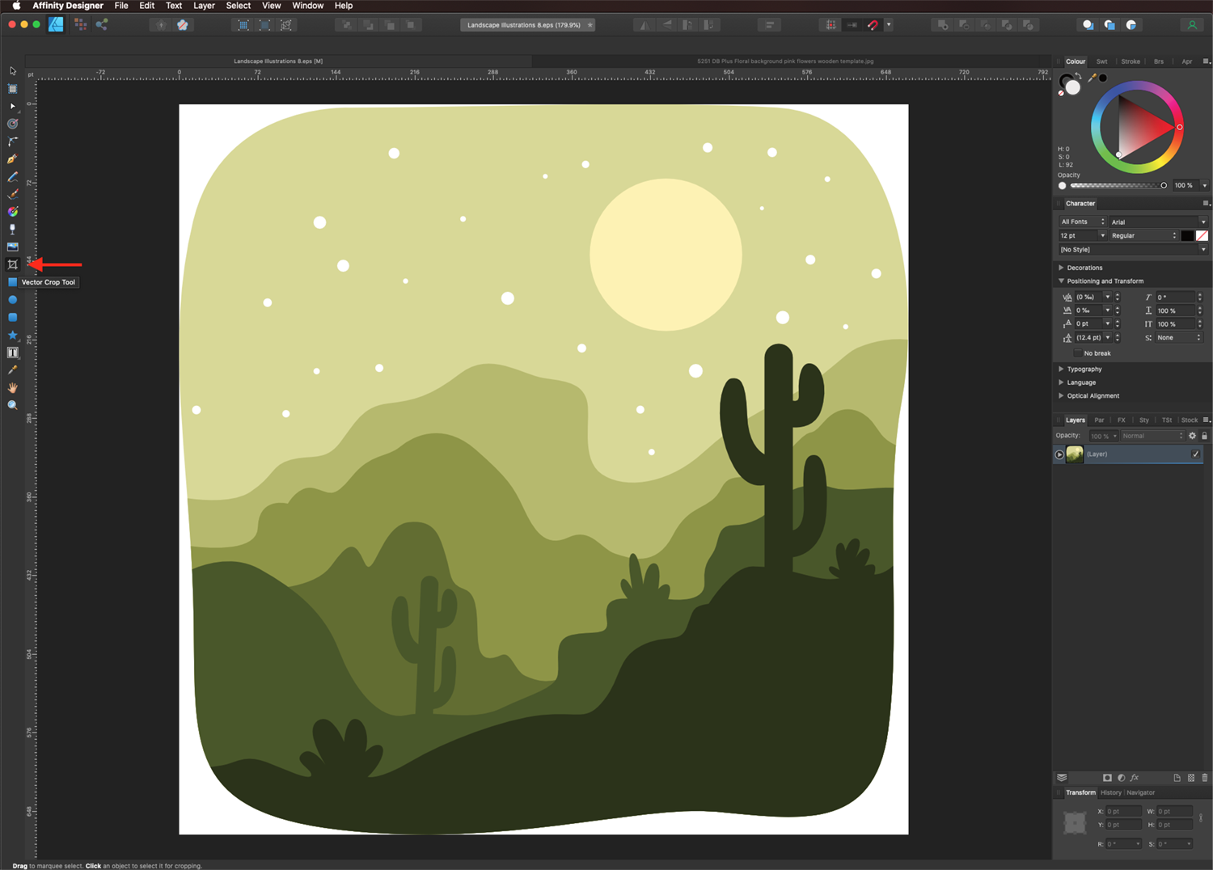Select the Pen tool in the toolbar

click(x=12, y=160)
